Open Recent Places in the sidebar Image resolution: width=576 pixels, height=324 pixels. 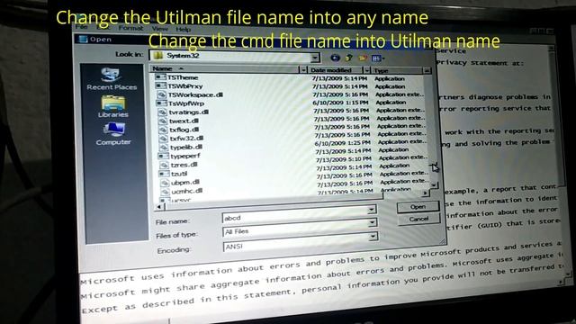click(112, 79)
